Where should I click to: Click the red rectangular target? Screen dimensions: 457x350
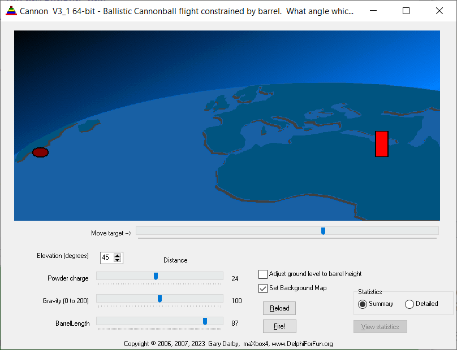click(382, 144)
